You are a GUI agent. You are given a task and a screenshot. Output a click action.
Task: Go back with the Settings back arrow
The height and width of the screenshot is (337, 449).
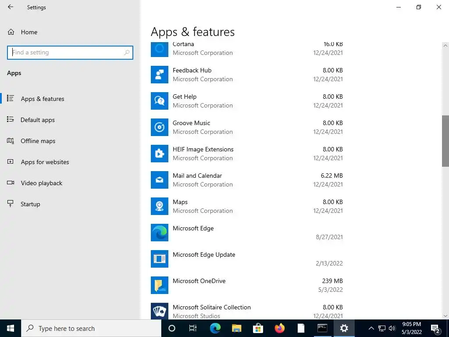[x=11, y=7]
